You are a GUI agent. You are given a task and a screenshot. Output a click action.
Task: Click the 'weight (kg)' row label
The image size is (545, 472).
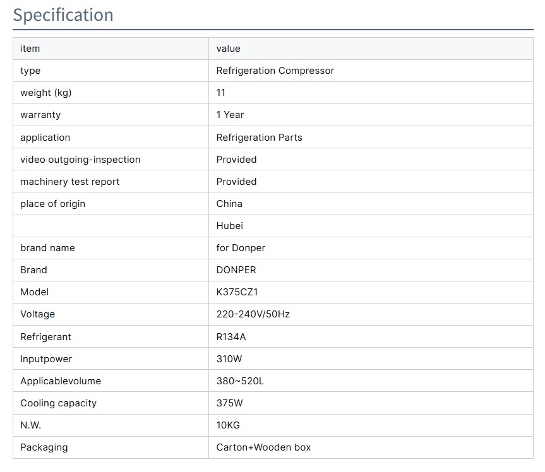click(x=45, y=93)
